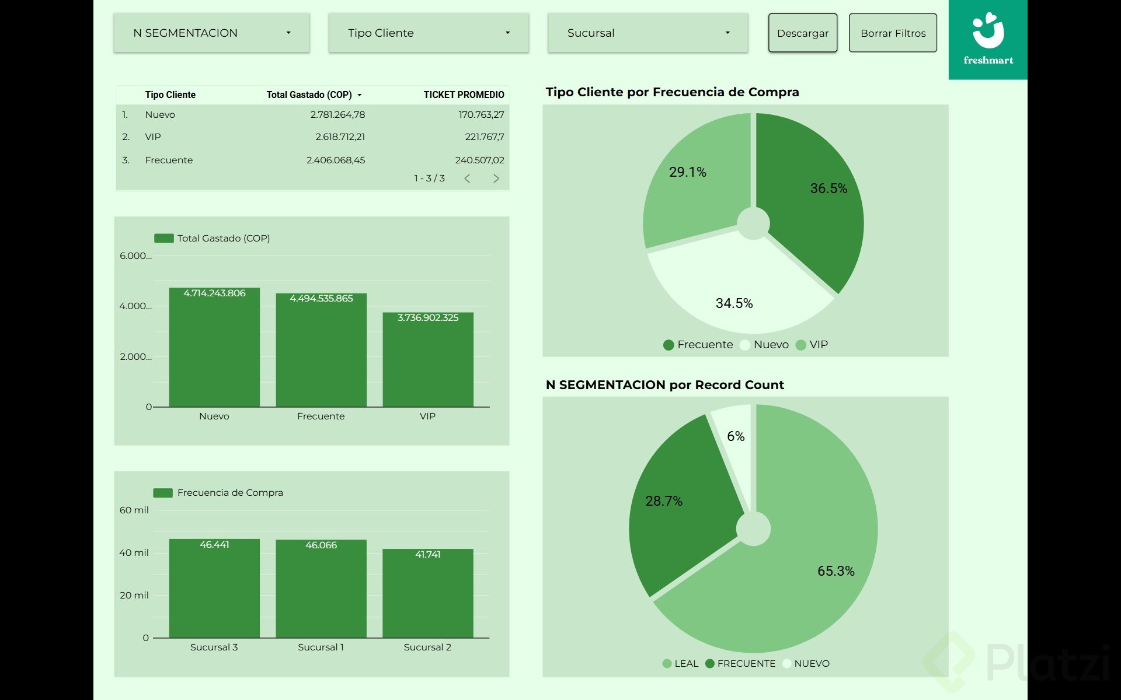
Task: Click LEAL legend dot in bottom pie
Action: pyautogui.click(x=667, y=663)
